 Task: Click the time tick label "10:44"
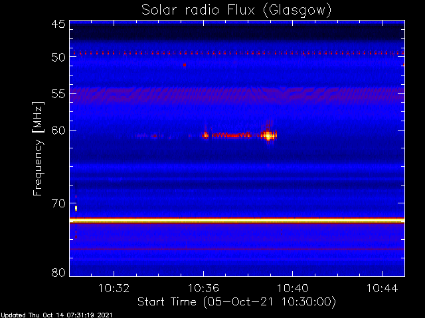coord(382,288)
